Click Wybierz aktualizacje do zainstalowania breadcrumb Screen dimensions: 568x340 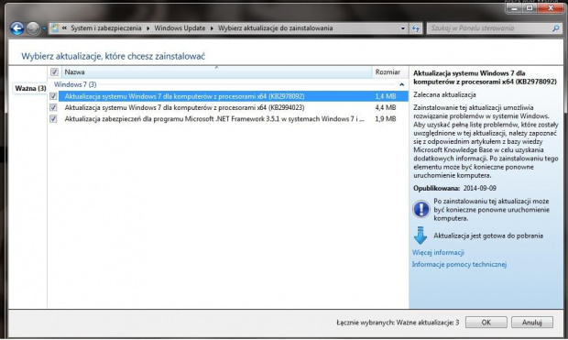(x=276, y=27)
